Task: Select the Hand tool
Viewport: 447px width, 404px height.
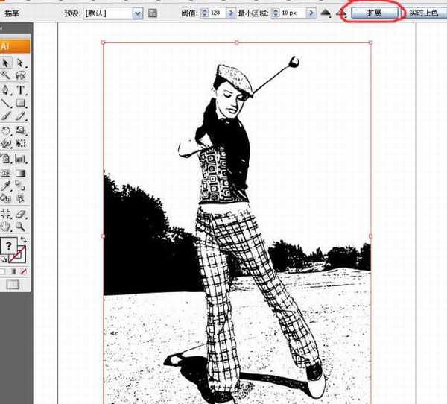Action: tap(6, 226)
